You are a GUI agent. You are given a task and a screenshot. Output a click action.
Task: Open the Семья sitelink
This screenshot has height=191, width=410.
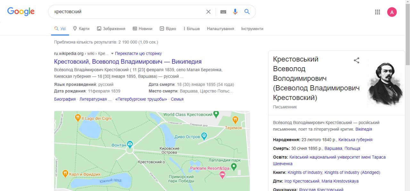(177, 99)
